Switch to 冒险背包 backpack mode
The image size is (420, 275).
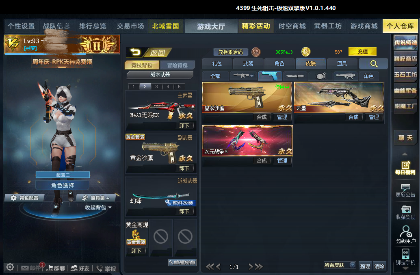pos(178,65)
